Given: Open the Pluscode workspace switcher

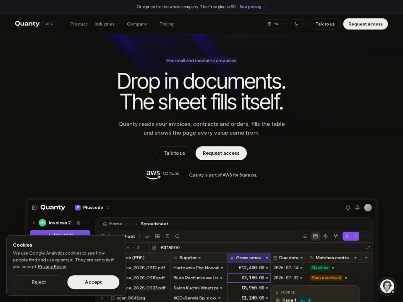Looking at the screenshot, I should click(x=92, y=208).
